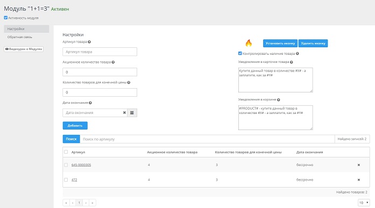The image size is (375, 208).
Task: Open the article link 645-9000305
Action: [81, 165]
